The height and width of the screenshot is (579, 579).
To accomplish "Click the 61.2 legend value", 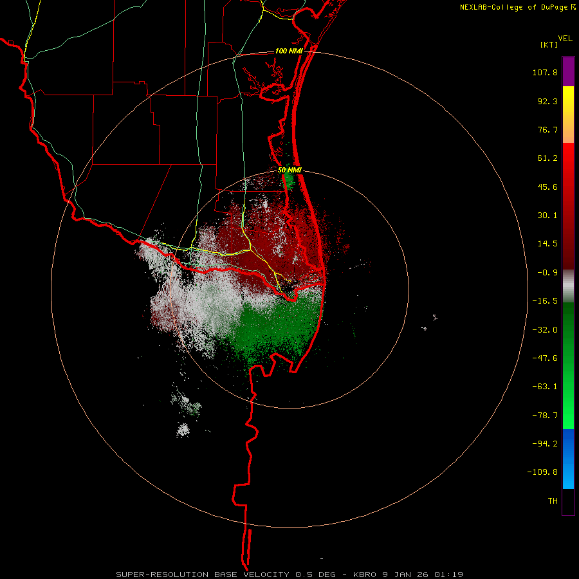I will (547, 158).
